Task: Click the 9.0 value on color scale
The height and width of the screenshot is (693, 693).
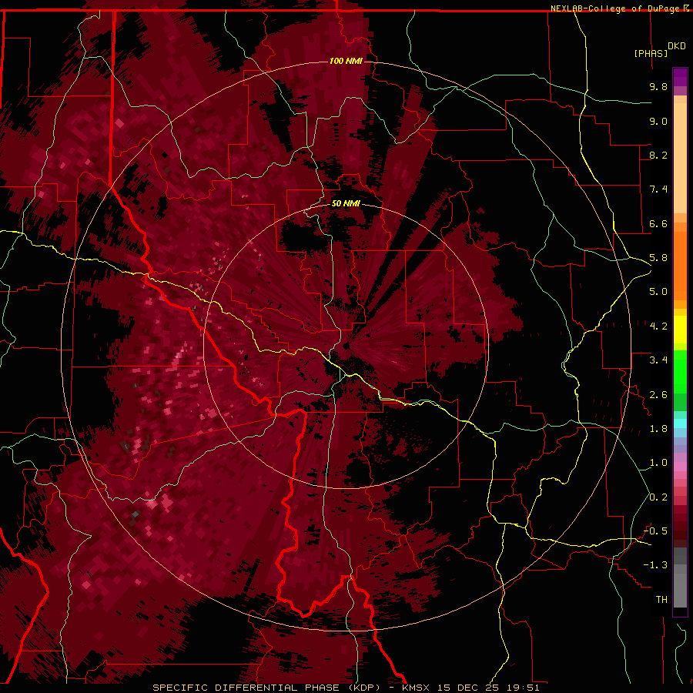Action: click(x=658, y=121)
